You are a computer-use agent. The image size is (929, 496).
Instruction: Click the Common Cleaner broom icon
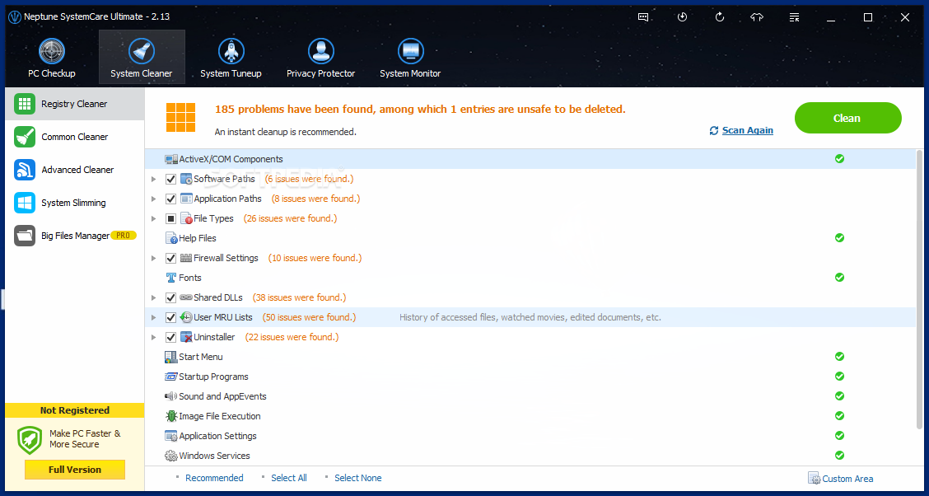click(24, 137)
